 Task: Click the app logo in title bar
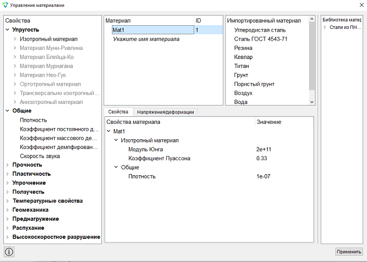click(5, 5)
